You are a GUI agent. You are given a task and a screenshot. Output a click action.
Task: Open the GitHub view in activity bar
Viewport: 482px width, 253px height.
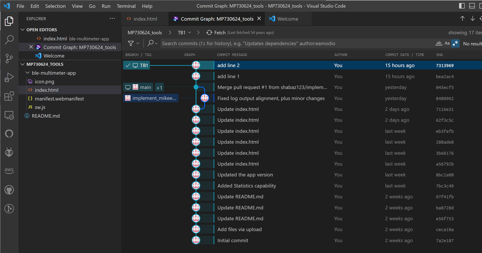[9, 190]
